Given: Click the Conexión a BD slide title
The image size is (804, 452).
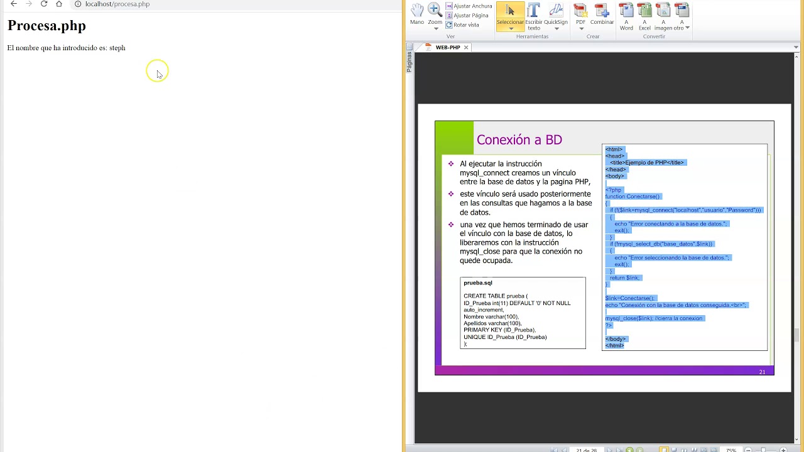Looking at the screenshot, I should pos(519,139).
